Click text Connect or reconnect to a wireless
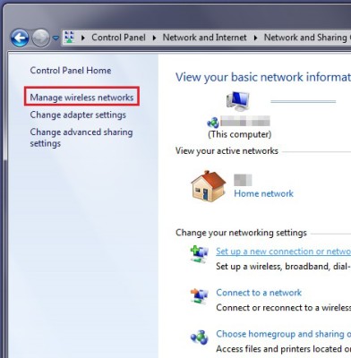 (x=283, y=308)
